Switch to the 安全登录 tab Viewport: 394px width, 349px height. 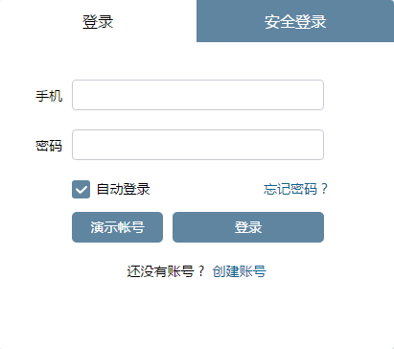pos(295,21)
